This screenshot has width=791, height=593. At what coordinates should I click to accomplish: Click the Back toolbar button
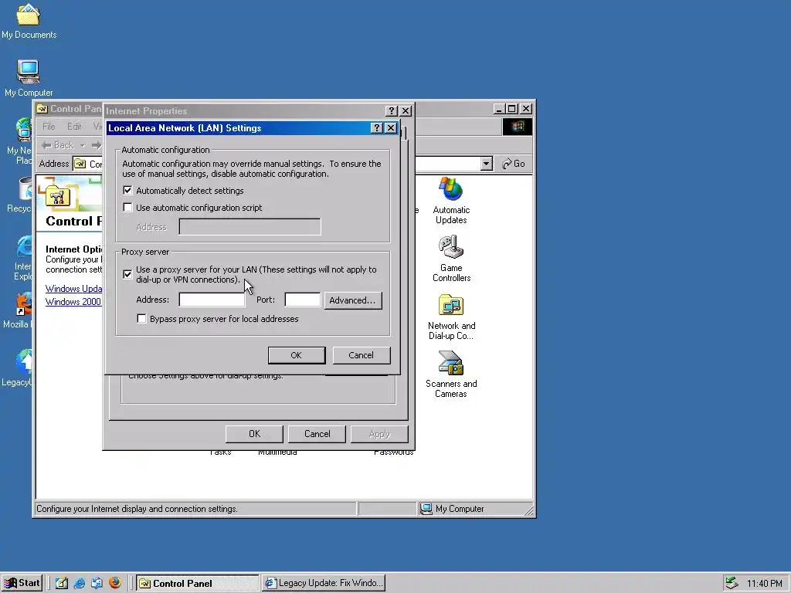[x=58, y=145]
